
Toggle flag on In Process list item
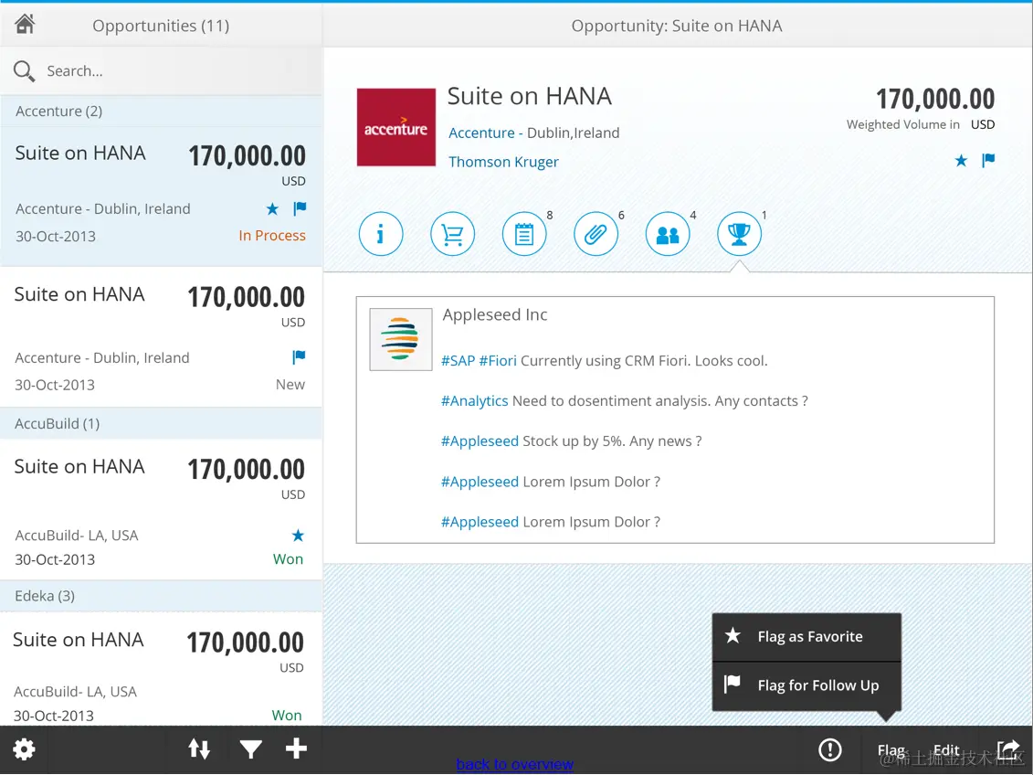[x=300, y=209]
